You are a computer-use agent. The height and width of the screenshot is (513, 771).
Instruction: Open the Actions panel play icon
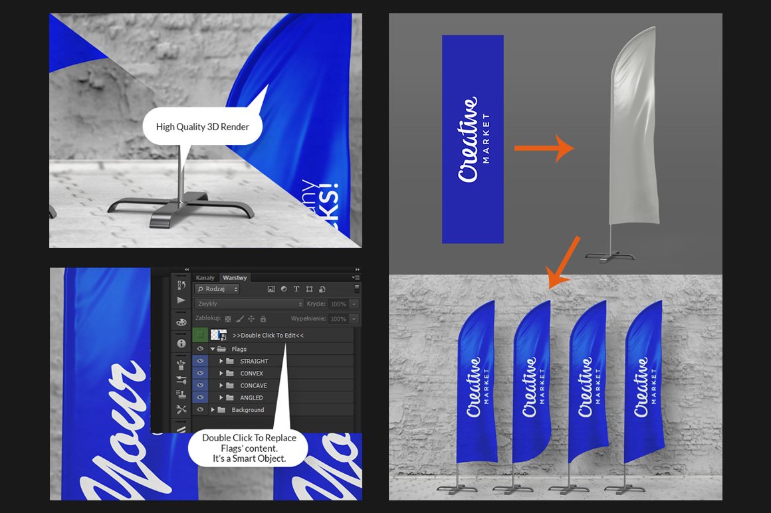[181, 300]
